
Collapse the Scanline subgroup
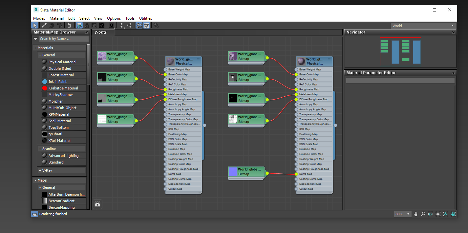pos(62,149)
